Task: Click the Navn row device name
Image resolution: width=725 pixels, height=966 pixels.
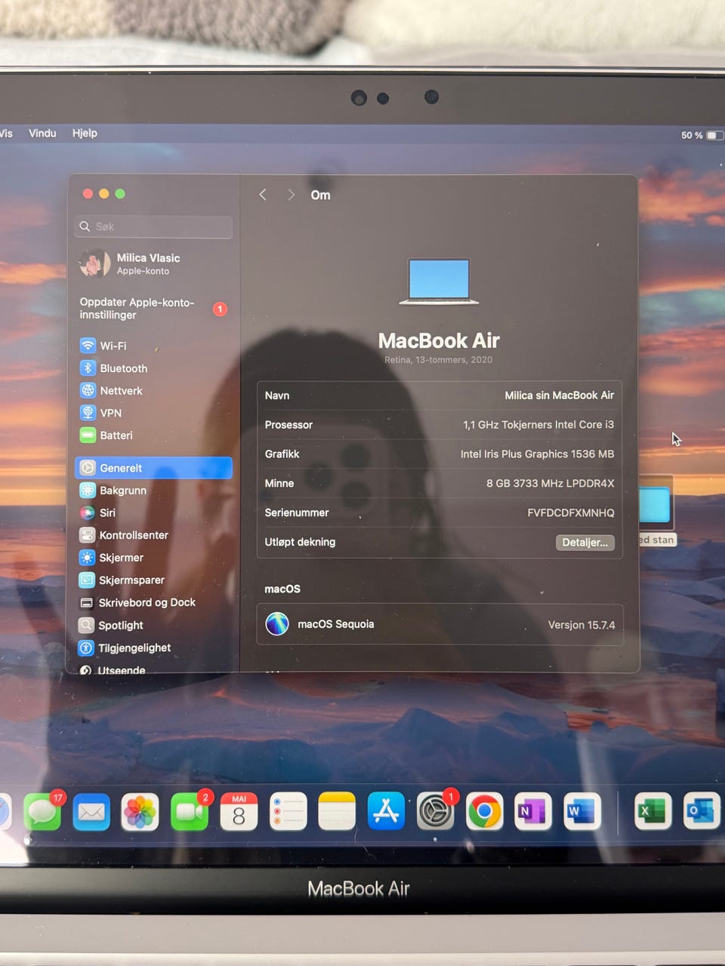Action: click(x=559, y=395)
